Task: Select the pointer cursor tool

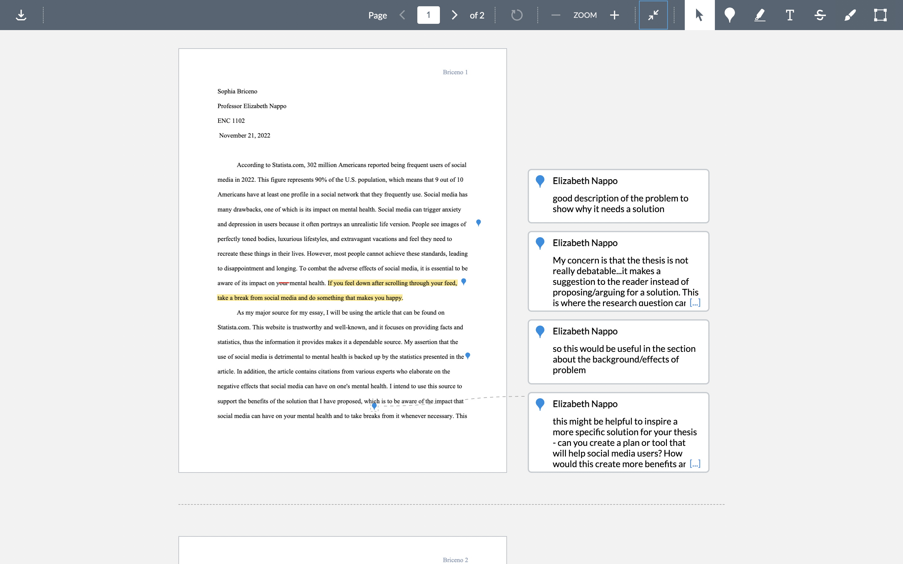Action: click(x=700, y=15)
